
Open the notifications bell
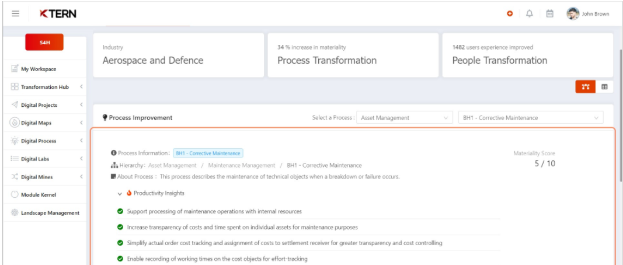529,13
